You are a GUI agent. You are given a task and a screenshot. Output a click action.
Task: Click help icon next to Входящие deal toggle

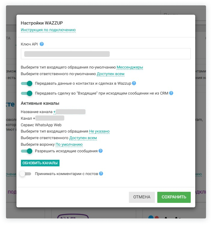tap(171, 93)
